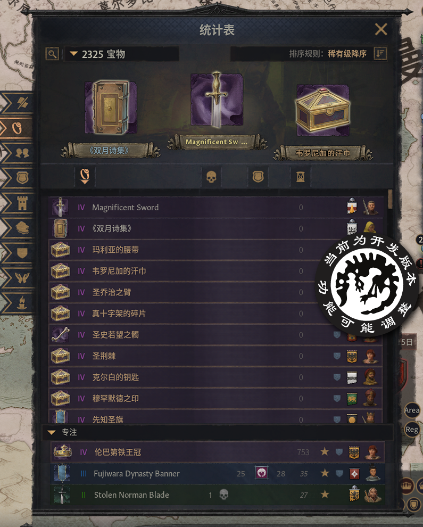Click the 韦罗尼加的汗巾 banner button

(322, 153)
